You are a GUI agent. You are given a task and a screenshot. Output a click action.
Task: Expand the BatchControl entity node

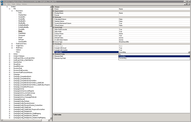pyautogui.click(x=9, y=62)
